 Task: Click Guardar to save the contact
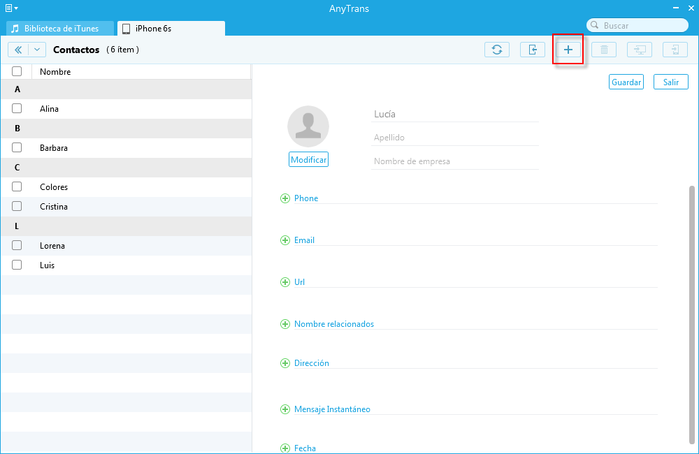coord(626,82)
